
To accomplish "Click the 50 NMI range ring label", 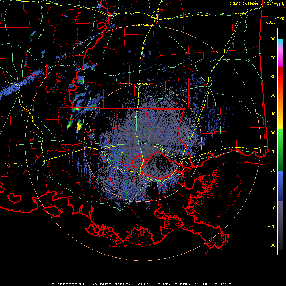I will [143, 84].
